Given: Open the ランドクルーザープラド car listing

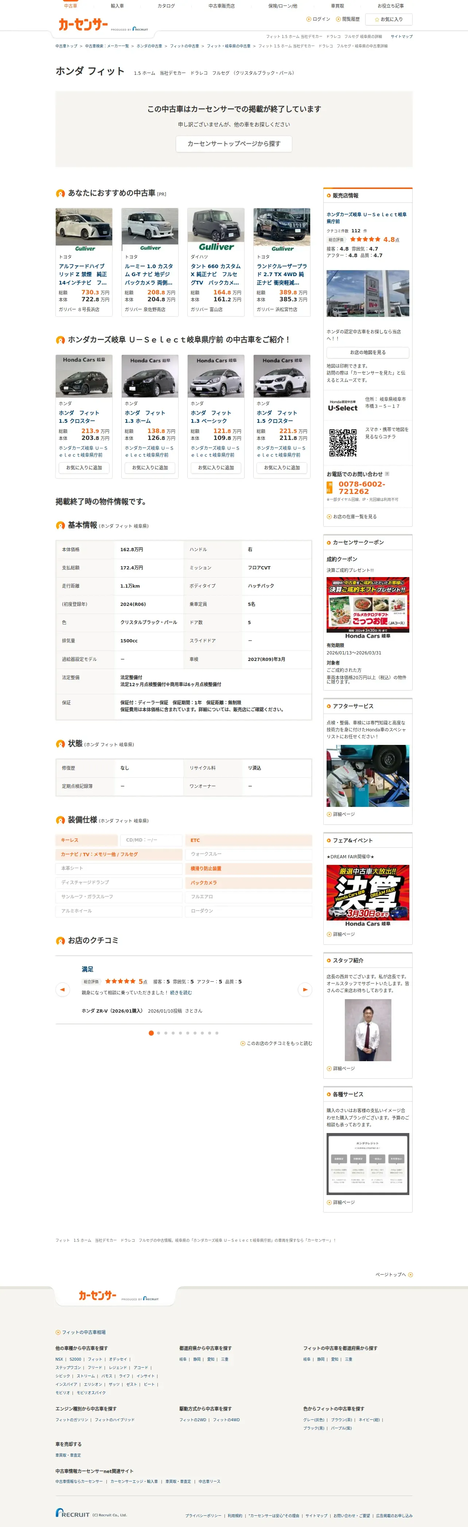Looking at the screenshot, I should click(x=282, y=274).
